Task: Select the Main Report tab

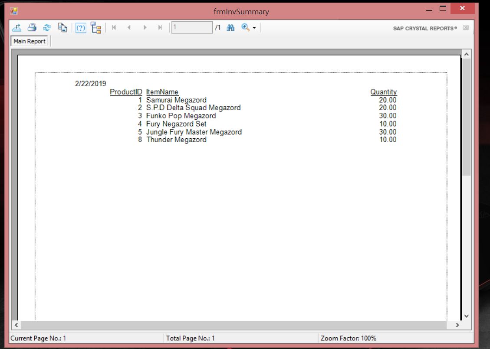Action: click(x=30, y=41)
